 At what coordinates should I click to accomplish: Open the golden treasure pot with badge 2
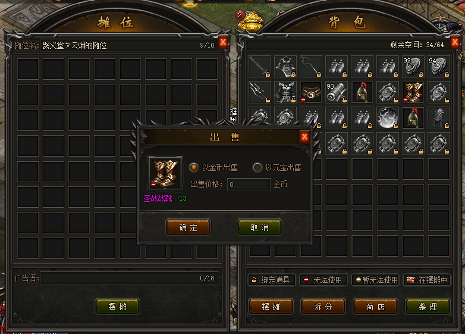pos(250,21)
